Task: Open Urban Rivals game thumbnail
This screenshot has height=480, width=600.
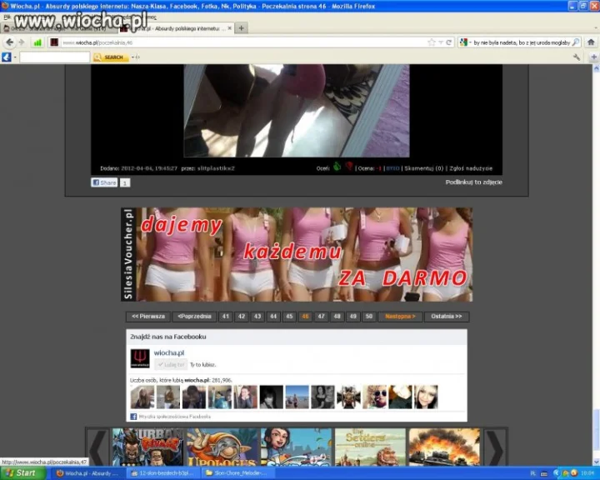Action: point(147,447)
